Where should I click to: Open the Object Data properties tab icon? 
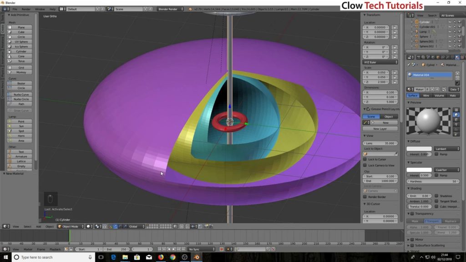(x=452, y=57)
